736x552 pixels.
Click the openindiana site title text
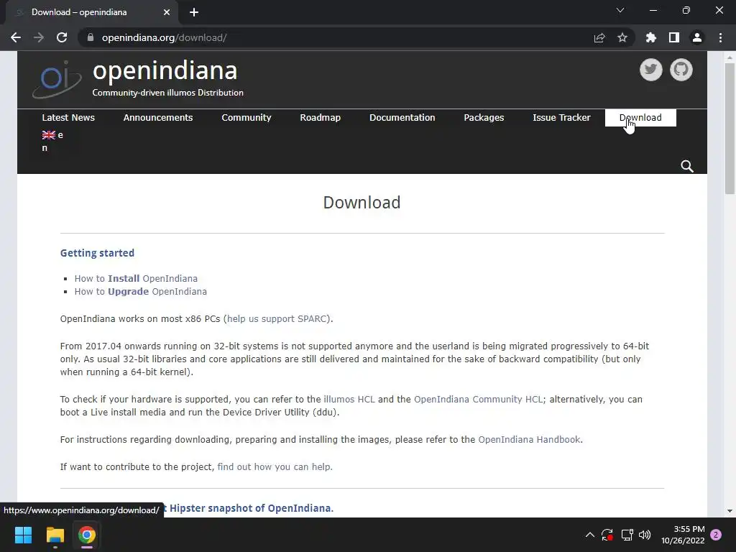click(x=165, y=71)
